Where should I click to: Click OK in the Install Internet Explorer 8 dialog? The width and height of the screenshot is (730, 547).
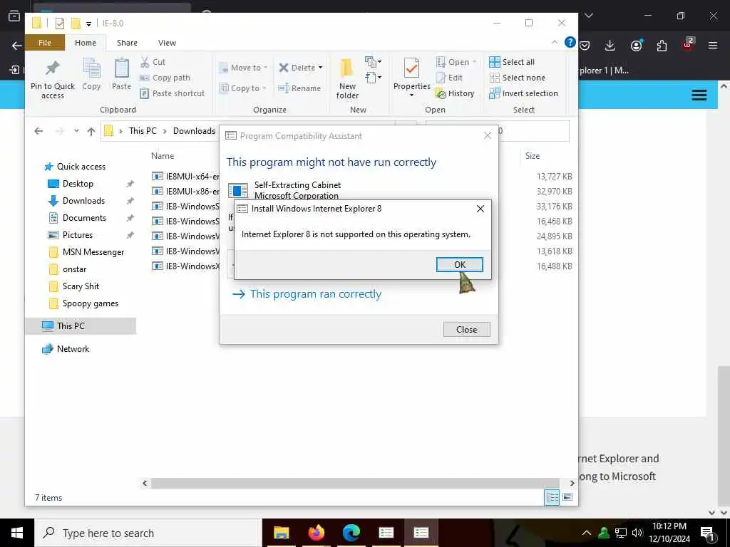[x=460, y=265]
